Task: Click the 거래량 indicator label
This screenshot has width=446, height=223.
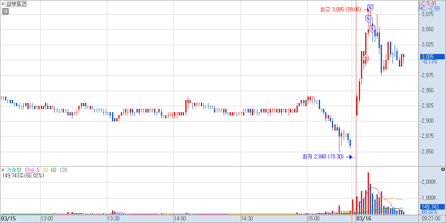Action: click(14, 170)
